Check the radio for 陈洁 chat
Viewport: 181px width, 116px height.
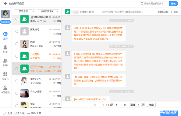coord(17,44)
